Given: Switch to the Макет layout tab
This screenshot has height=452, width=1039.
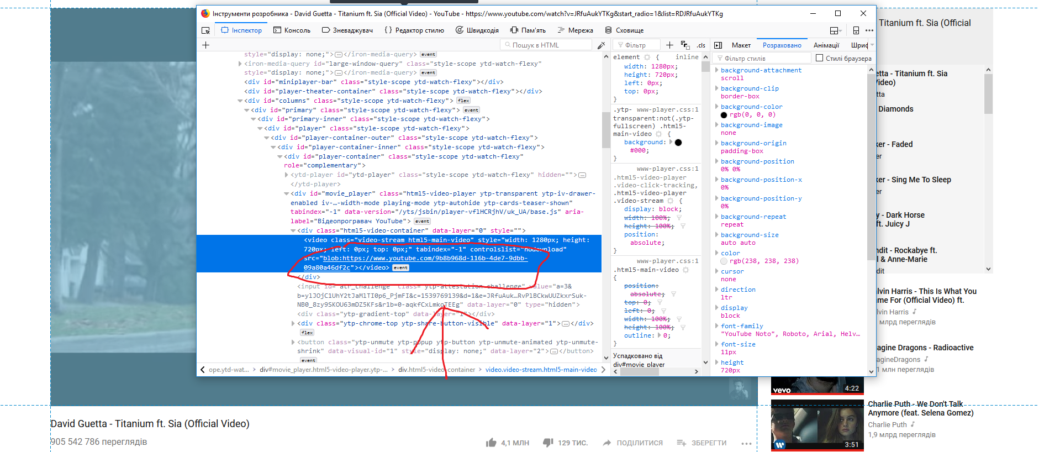Looking at the screenshot, I should click(x=741, y=45).
